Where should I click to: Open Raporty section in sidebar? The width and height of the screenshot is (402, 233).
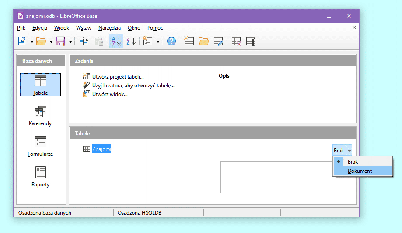pos(40,177)
